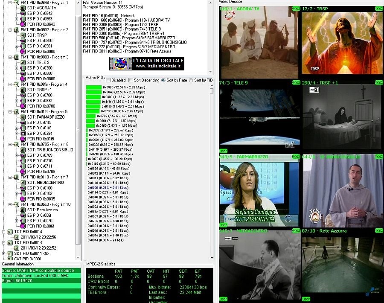Expand the ES PID 0x01f6 node

(16, 128)
